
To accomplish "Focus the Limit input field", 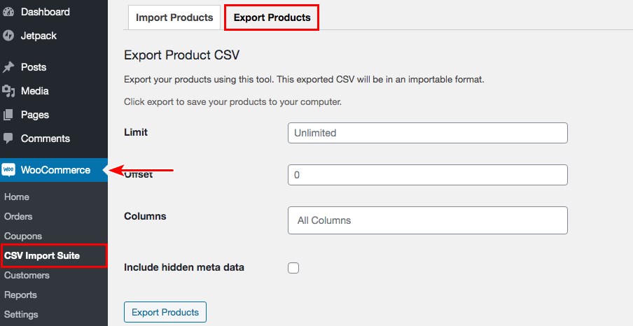I will tap(428, 133).
